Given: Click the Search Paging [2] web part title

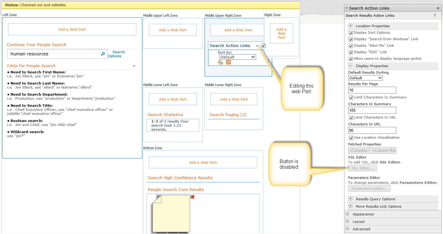Looking at the screenshot, I should (x=228, y=115).
